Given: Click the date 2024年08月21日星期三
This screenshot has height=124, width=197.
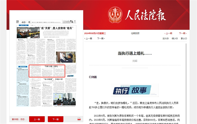Looking at the screenshot, I should [95, 33].
